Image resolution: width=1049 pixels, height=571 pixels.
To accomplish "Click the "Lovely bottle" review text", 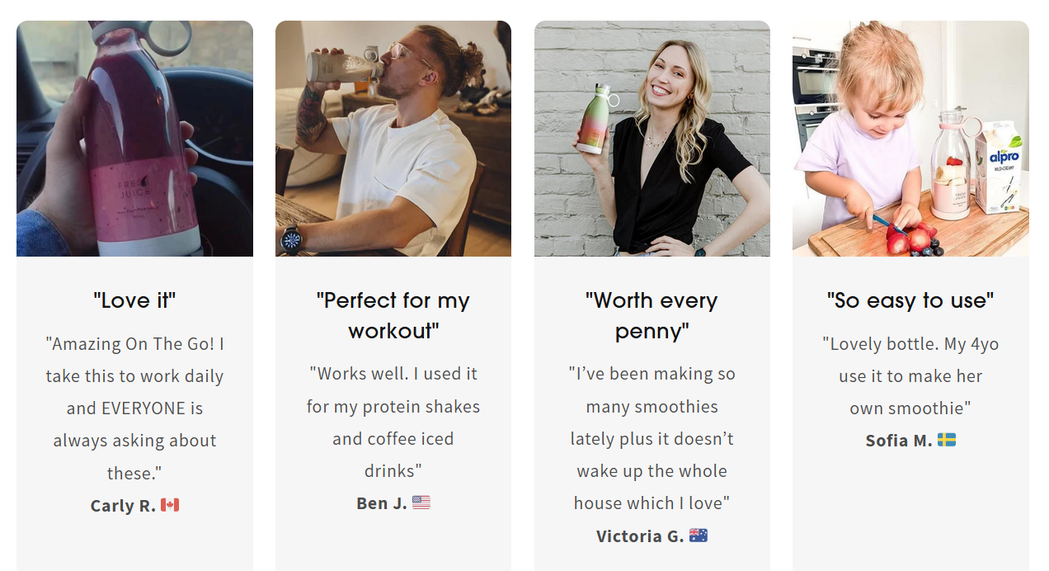I will (910, 376).
